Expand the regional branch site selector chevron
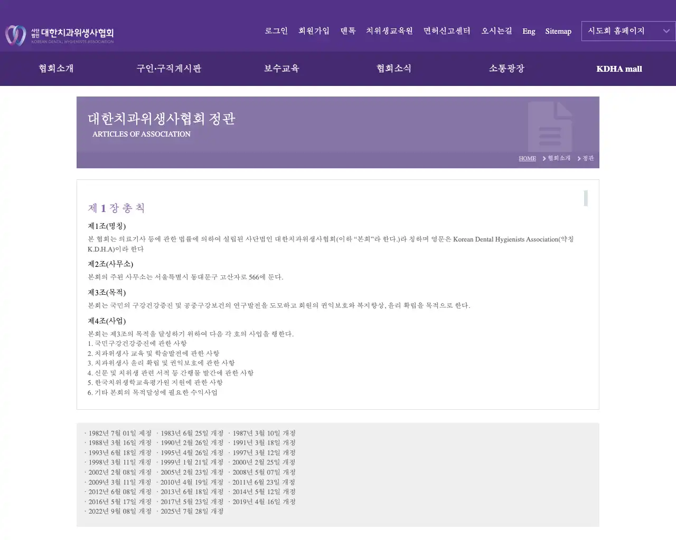 click(666, 31)
